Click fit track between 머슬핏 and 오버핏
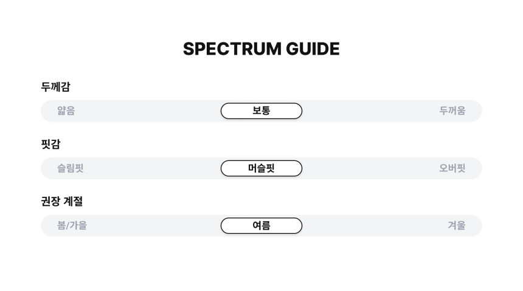The height and width of the screenshot is (291, 523). (370, 168)
